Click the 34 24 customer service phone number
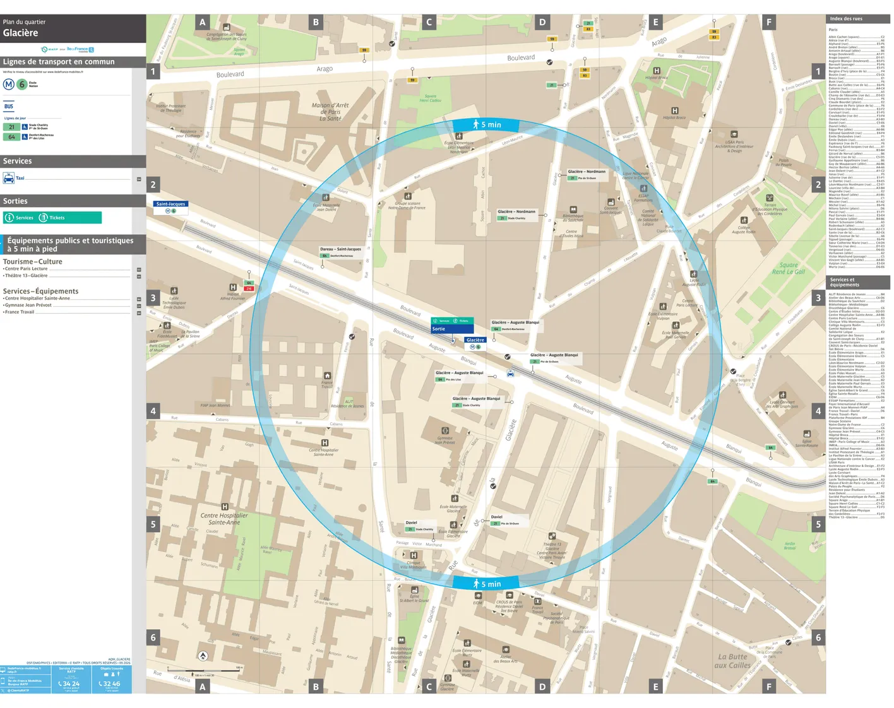Screen dimensions: 894x708 [69, 683]
